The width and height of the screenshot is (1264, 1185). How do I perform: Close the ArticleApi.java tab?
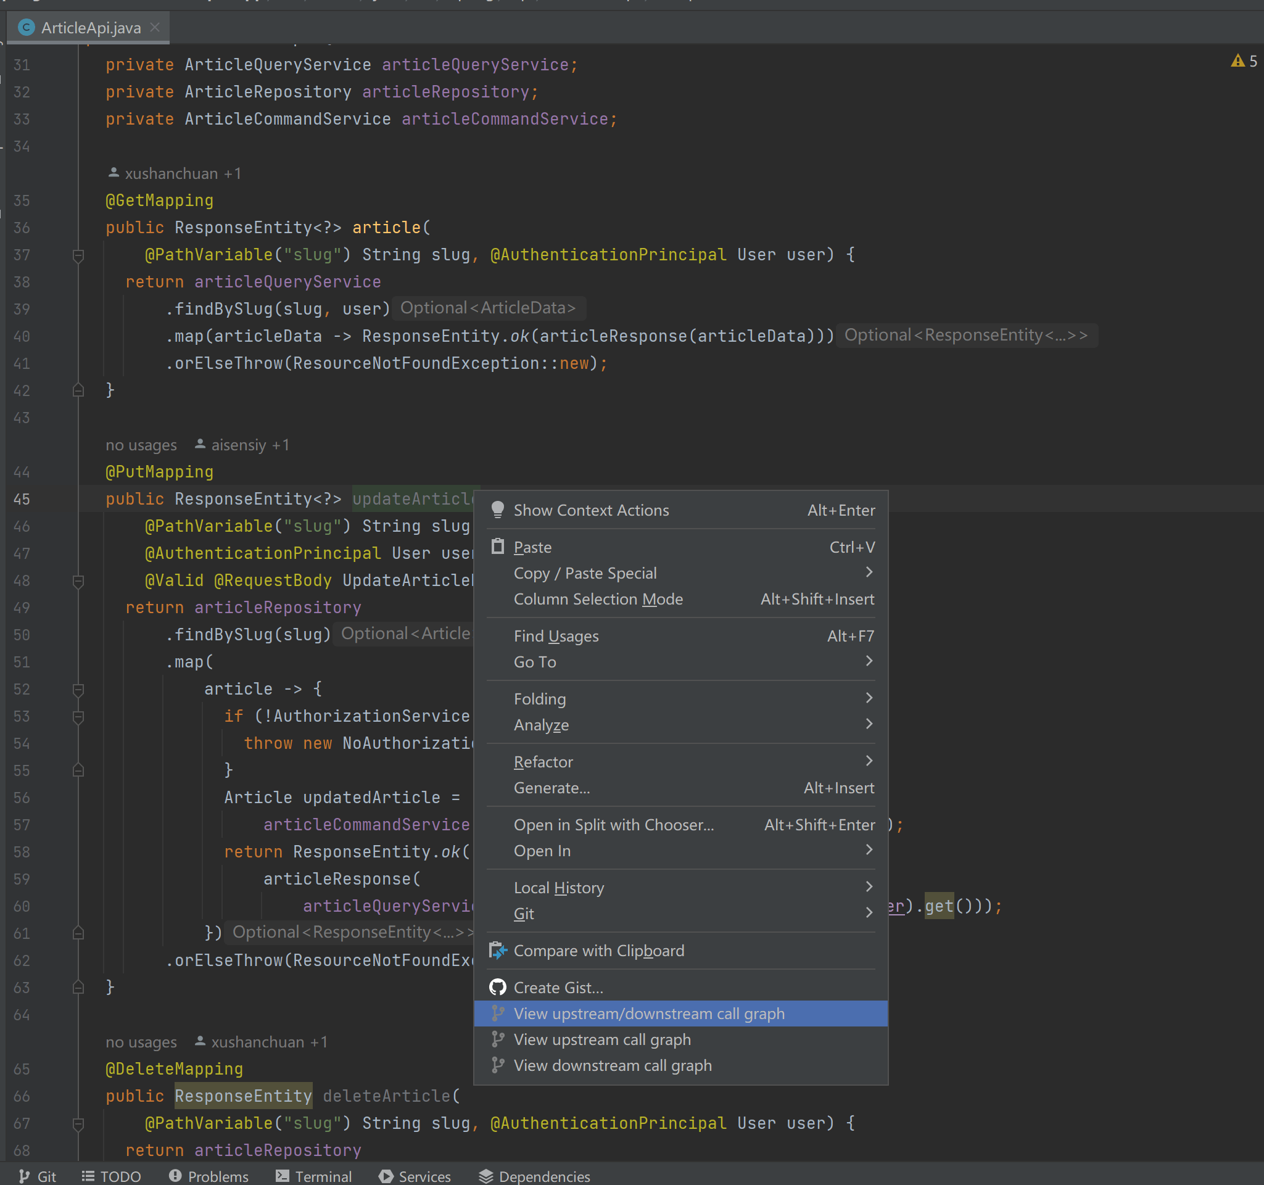(154, 27)
